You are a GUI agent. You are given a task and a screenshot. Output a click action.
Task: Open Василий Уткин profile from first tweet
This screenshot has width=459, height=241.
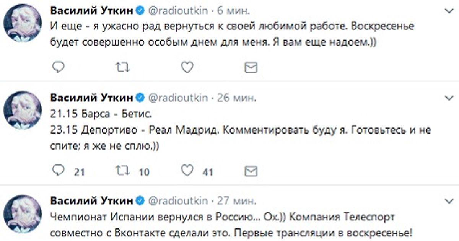(x=92, y=11)
